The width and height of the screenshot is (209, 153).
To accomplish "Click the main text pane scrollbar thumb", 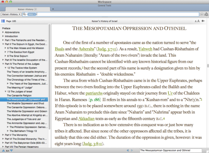I will pyautogui.click(x=208, y=66).
